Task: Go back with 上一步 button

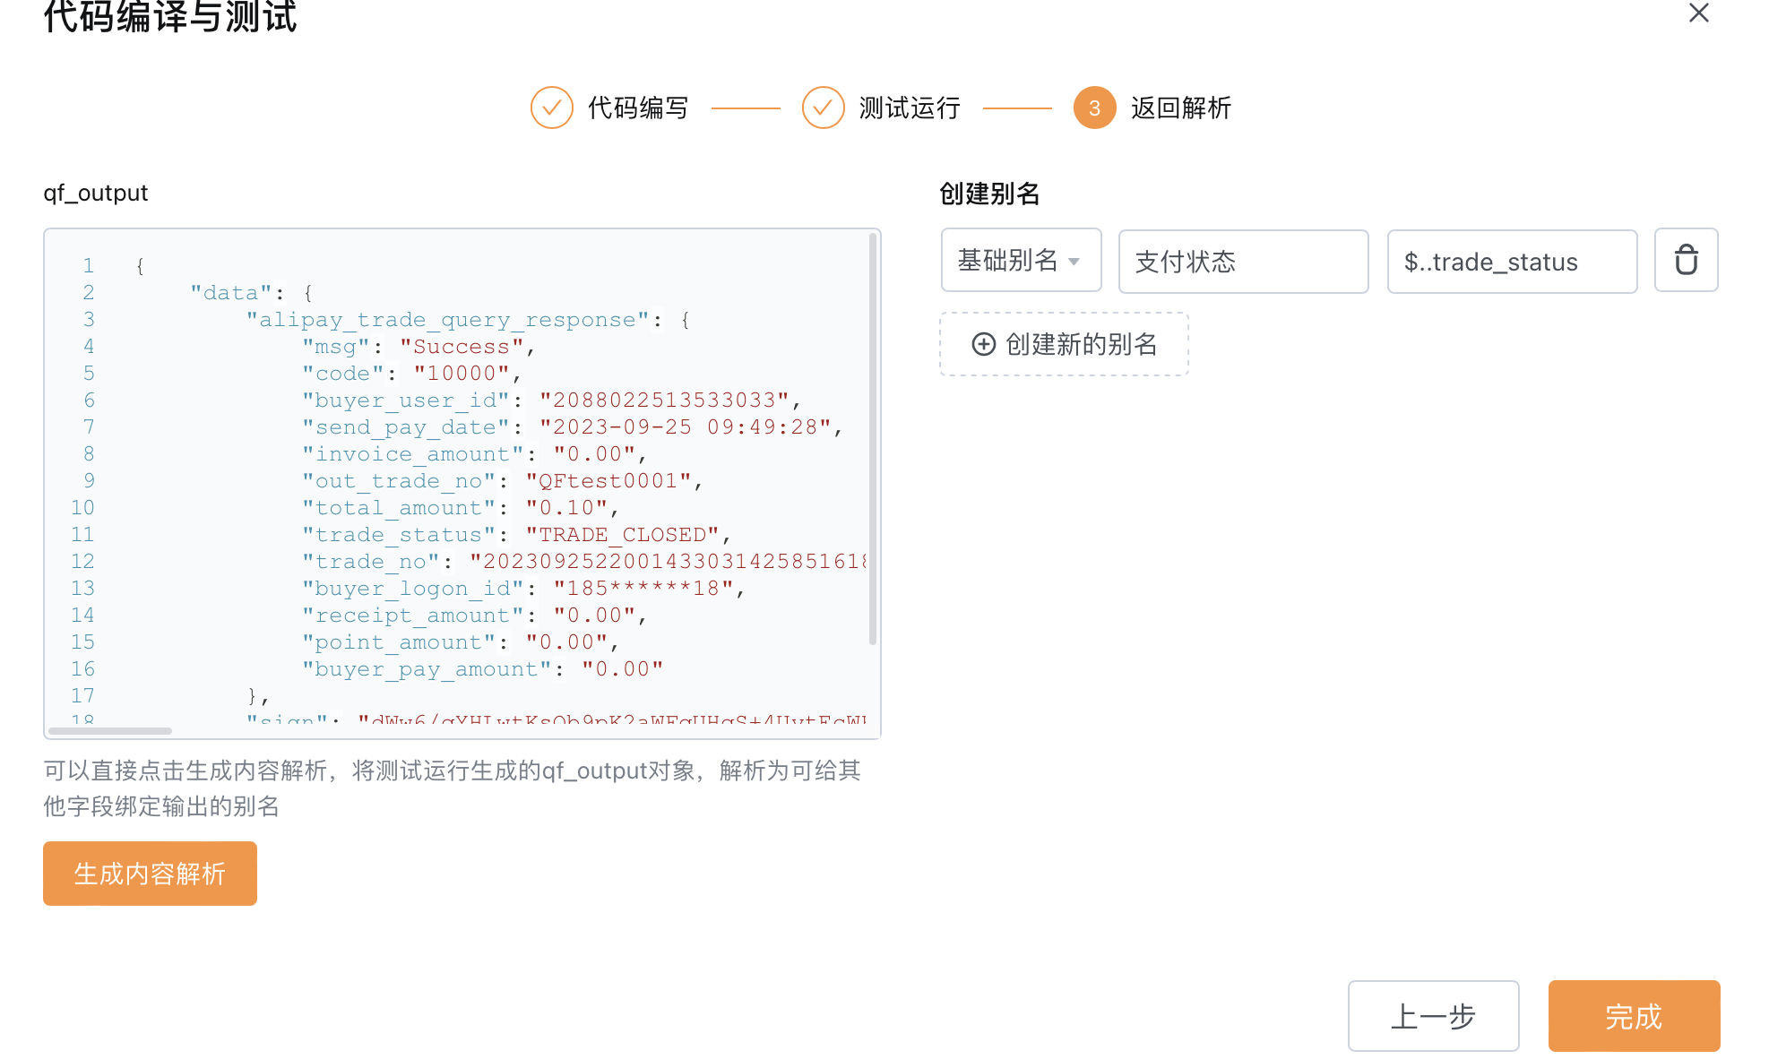Action: 1433,1016
